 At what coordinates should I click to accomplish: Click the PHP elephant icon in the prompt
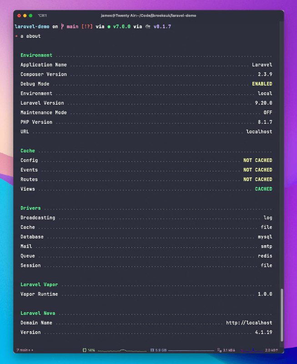[148, 27]
